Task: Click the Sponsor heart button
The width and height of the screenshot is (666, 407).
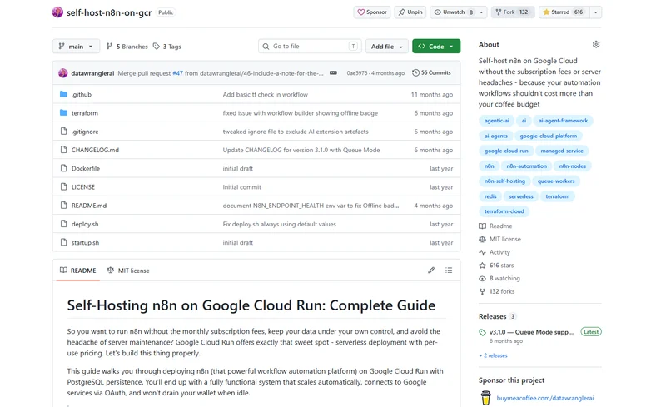Action: [372, 12]
